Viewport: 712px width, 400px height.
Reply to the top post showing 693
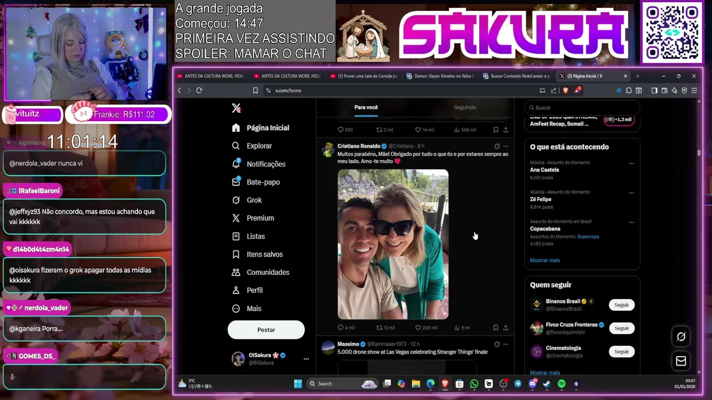(x=345, y=130)
